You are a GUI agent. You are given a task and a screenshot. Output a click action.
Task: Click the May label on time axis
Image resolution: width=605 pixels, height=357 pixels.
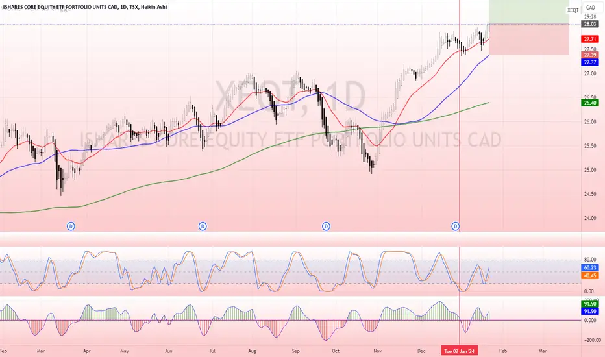pos(124,351)
